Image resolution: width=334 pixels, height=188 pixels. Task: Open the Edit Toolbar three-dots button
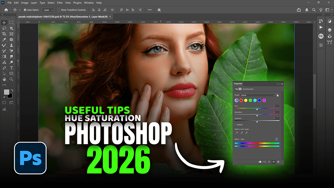tap(4, 85)
